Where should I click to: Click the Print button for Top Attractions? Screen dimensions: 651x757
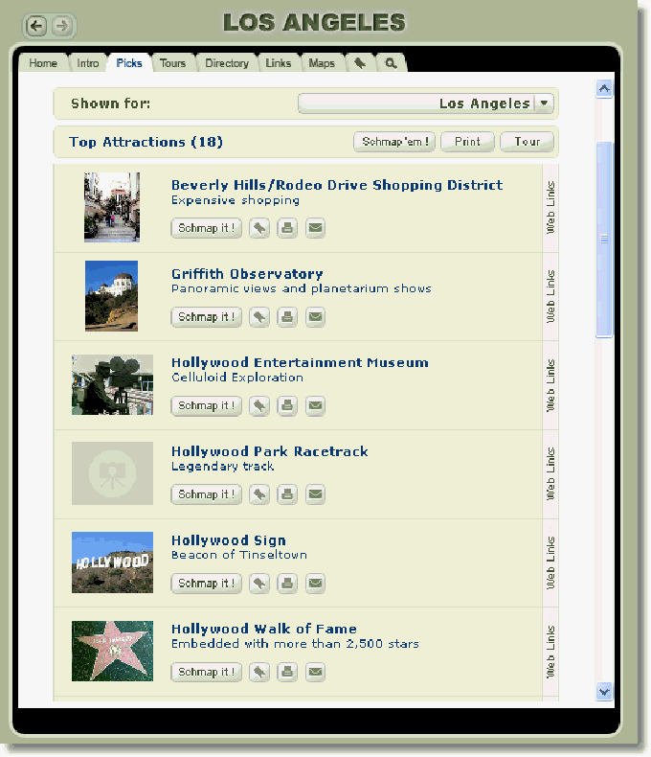468,142
